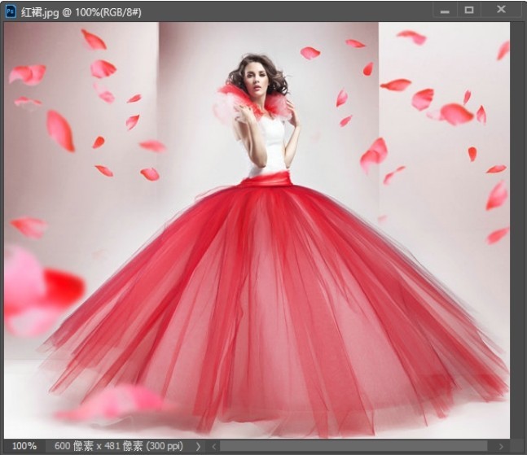This screenshot has height=455, width=527.
Task: Click the vertical scrollbar on the right edge
Action: point(516,228)
